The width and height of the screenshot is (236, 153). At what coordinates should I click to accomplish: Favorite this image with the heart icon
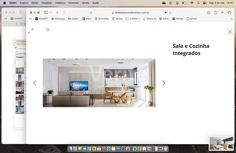pyautogui.click(x=48, y=30)
